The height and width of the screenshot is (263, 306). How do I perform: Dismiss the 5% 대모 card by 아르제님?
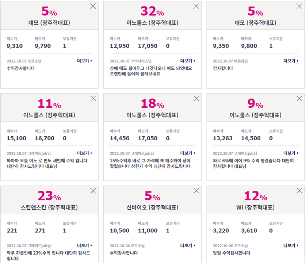click(299, 6)
